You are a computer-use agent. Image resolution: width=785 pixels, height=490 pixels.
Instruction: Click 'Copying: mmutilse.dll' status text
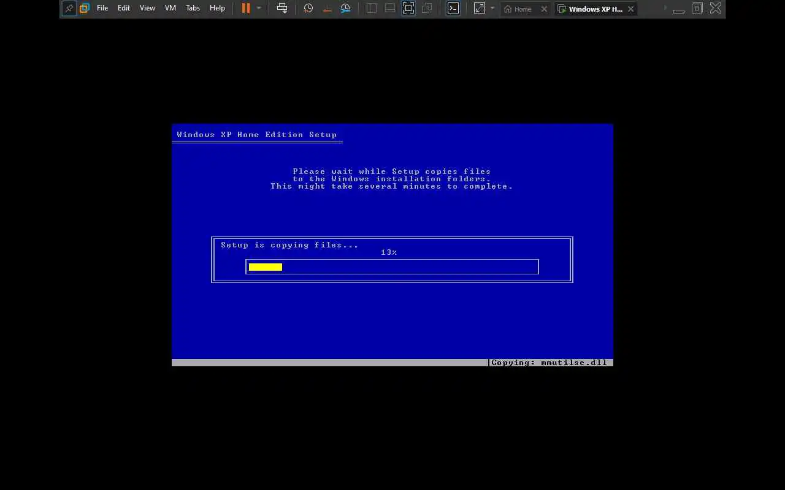(x=549, y=363)
